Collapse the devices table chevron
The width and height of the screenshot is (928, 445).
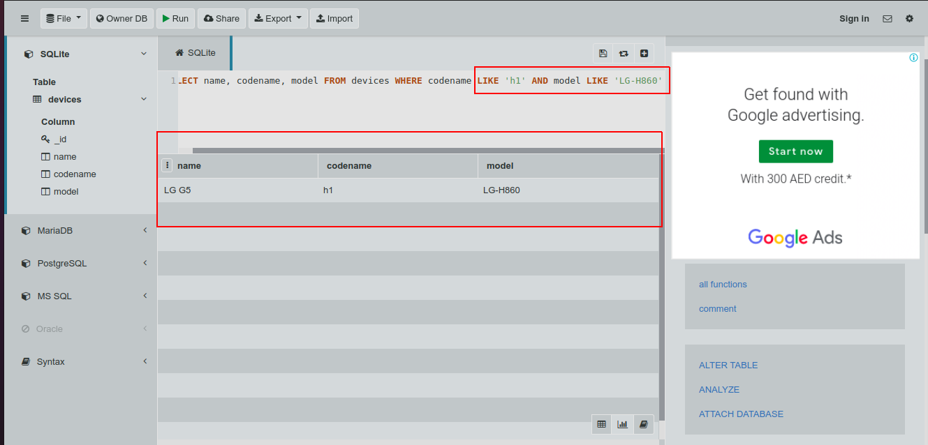coord(144,99)
